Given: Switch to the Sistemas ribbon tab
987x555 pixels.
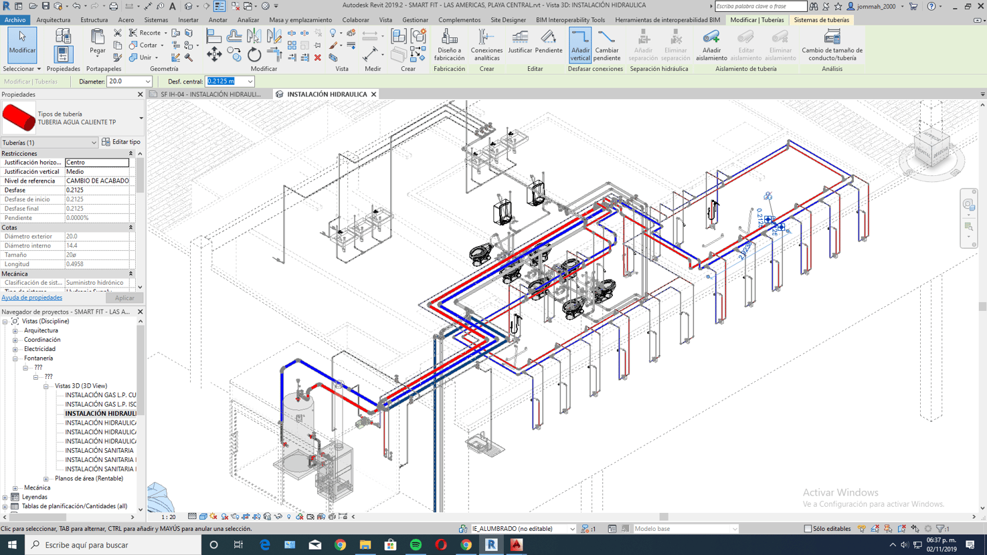Looking at the screenshot, I should pos(156,19).
